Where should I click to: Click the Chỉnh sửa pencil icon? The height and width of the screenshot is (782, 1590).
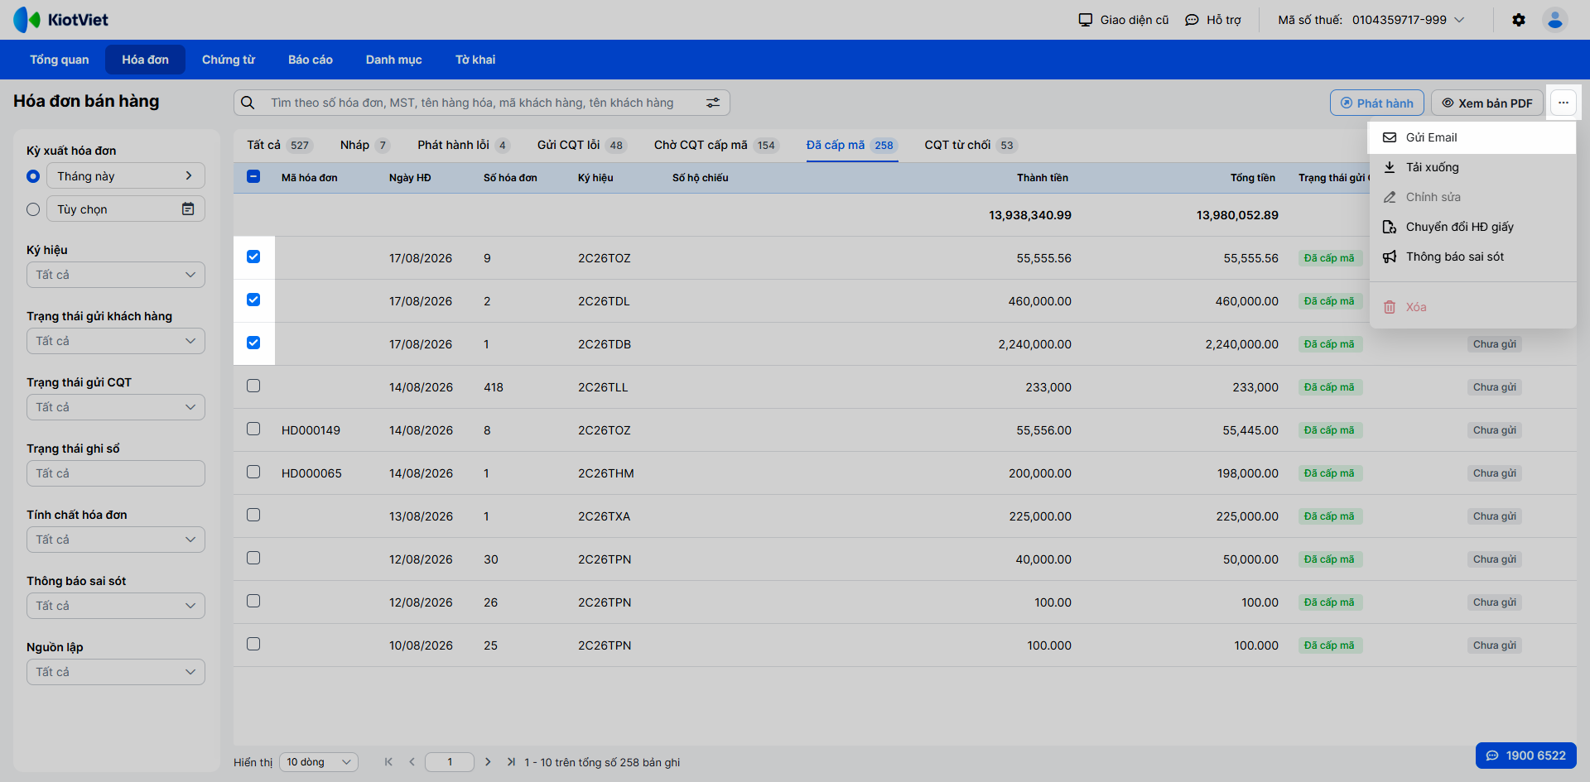(x=1390, y=197)
